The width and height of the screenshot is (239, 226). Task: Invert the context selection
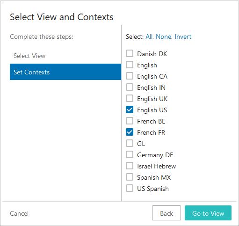tap(183, 37)
